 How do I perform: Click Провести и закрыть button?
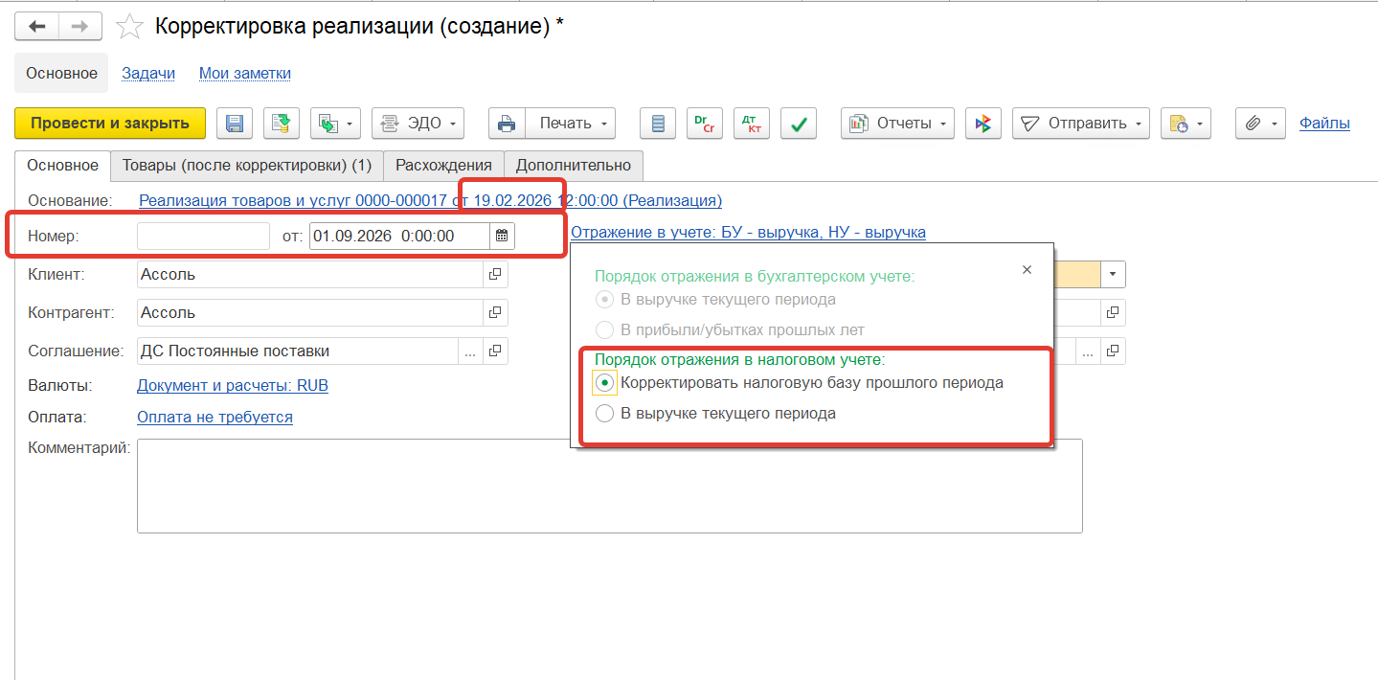point(110,124)
